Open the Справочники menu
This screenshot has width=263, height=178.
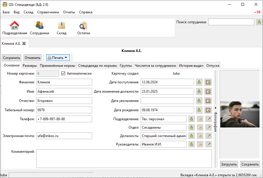pos(48,12)
